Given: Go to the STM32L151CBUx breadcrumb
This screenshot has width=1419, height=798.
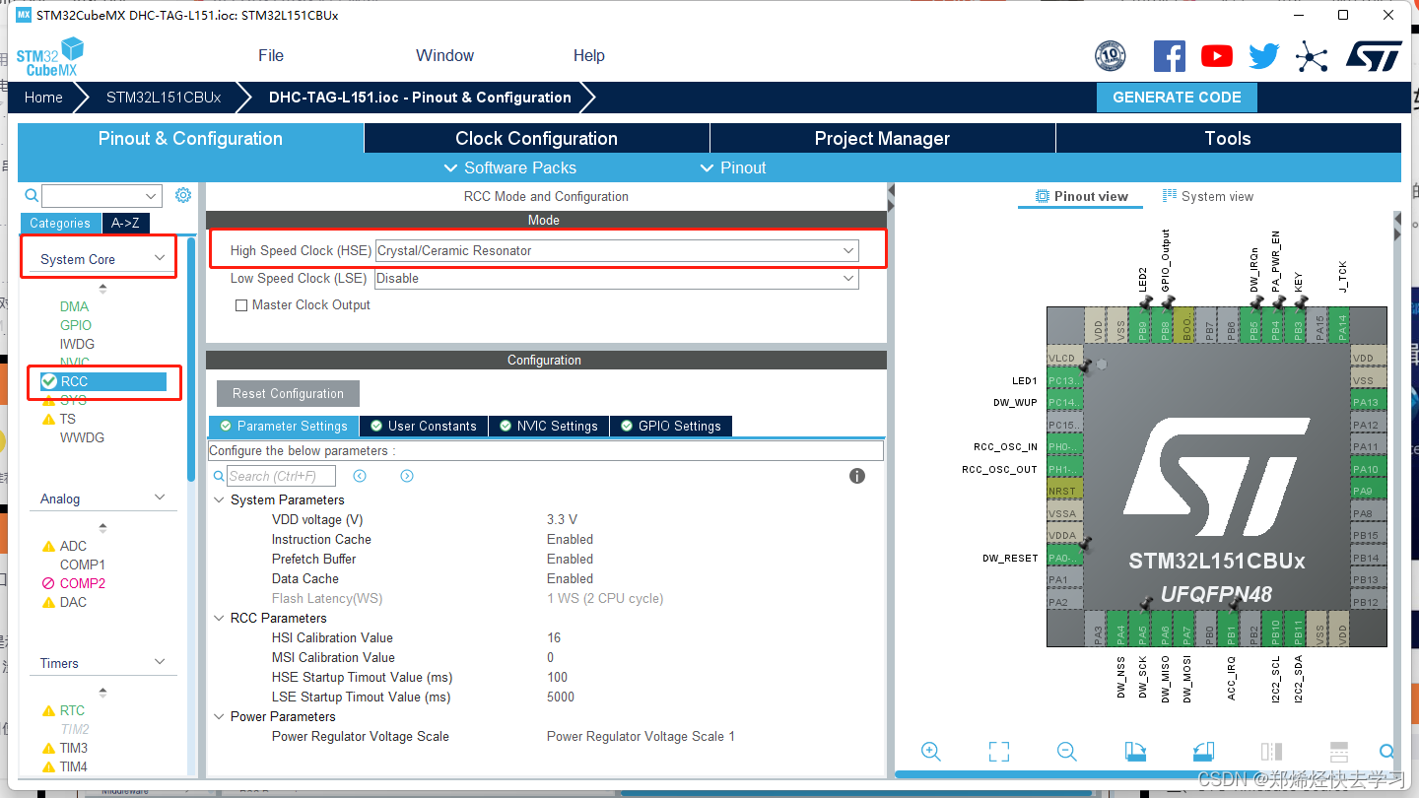Looking at the screenshot, I should pos(164,98).
